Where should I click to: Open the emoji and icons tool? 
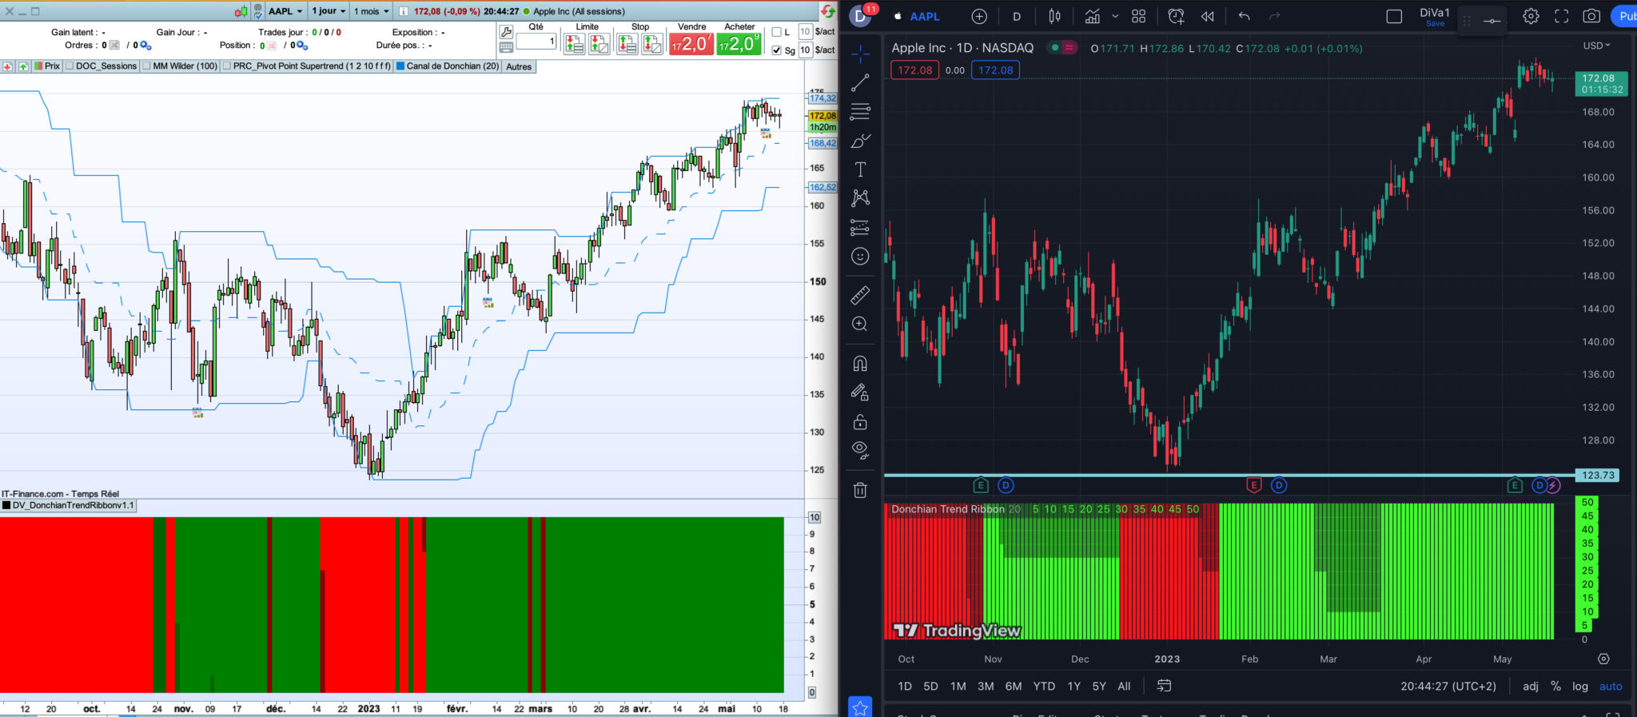tap(860, 257)
